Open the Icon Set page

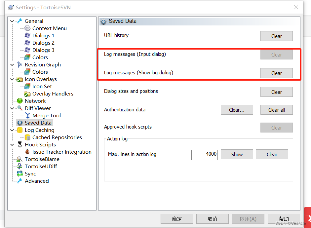pos(42,87)
